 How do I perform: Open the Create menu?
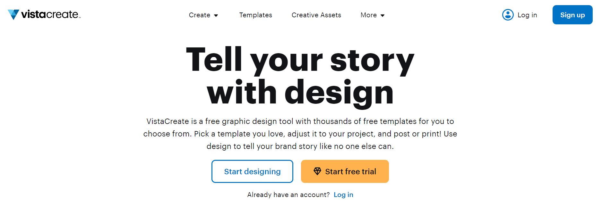click(199, 15)
